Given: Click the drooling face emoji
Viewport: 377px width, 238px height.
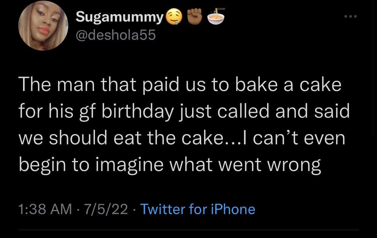Looking at the screenshot, I should point(174,18).
